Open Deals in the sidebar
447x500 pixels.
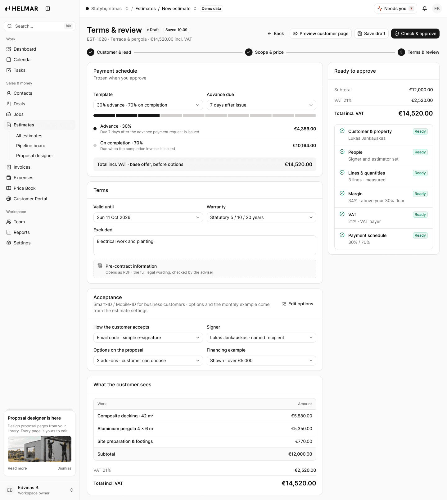click(x=40, y=104)
